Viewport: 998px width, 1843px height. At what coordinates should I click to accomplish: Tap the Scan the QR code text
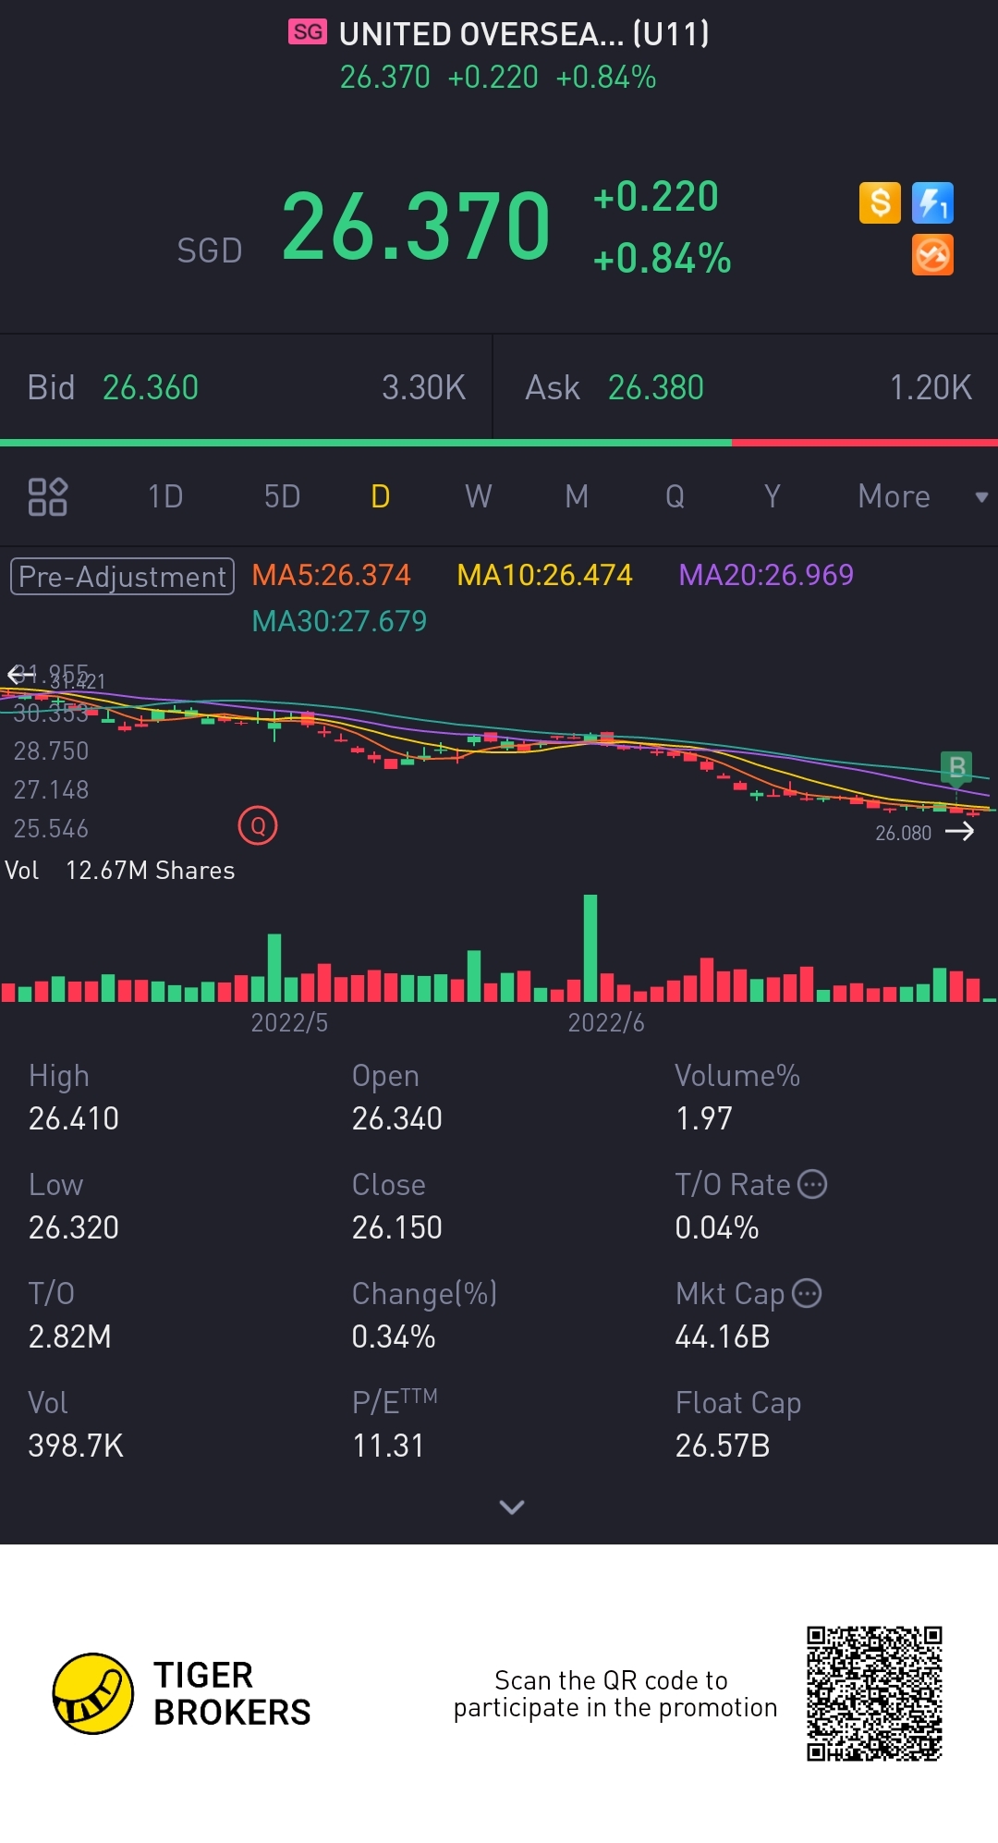(615, 1693)
